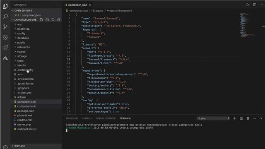Close composer.json in Open Editors list

click(x=16, y=15)
